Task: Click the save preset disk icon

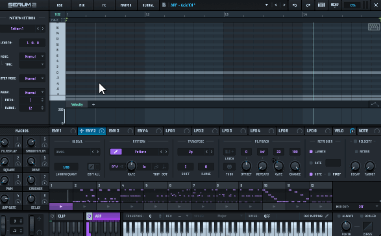Action: [164, 5]
